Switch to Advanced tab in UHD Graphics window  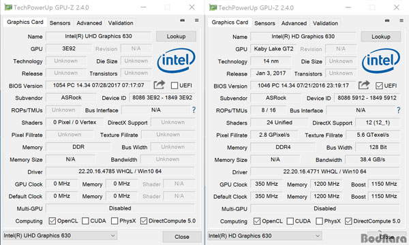coord(89,23)
